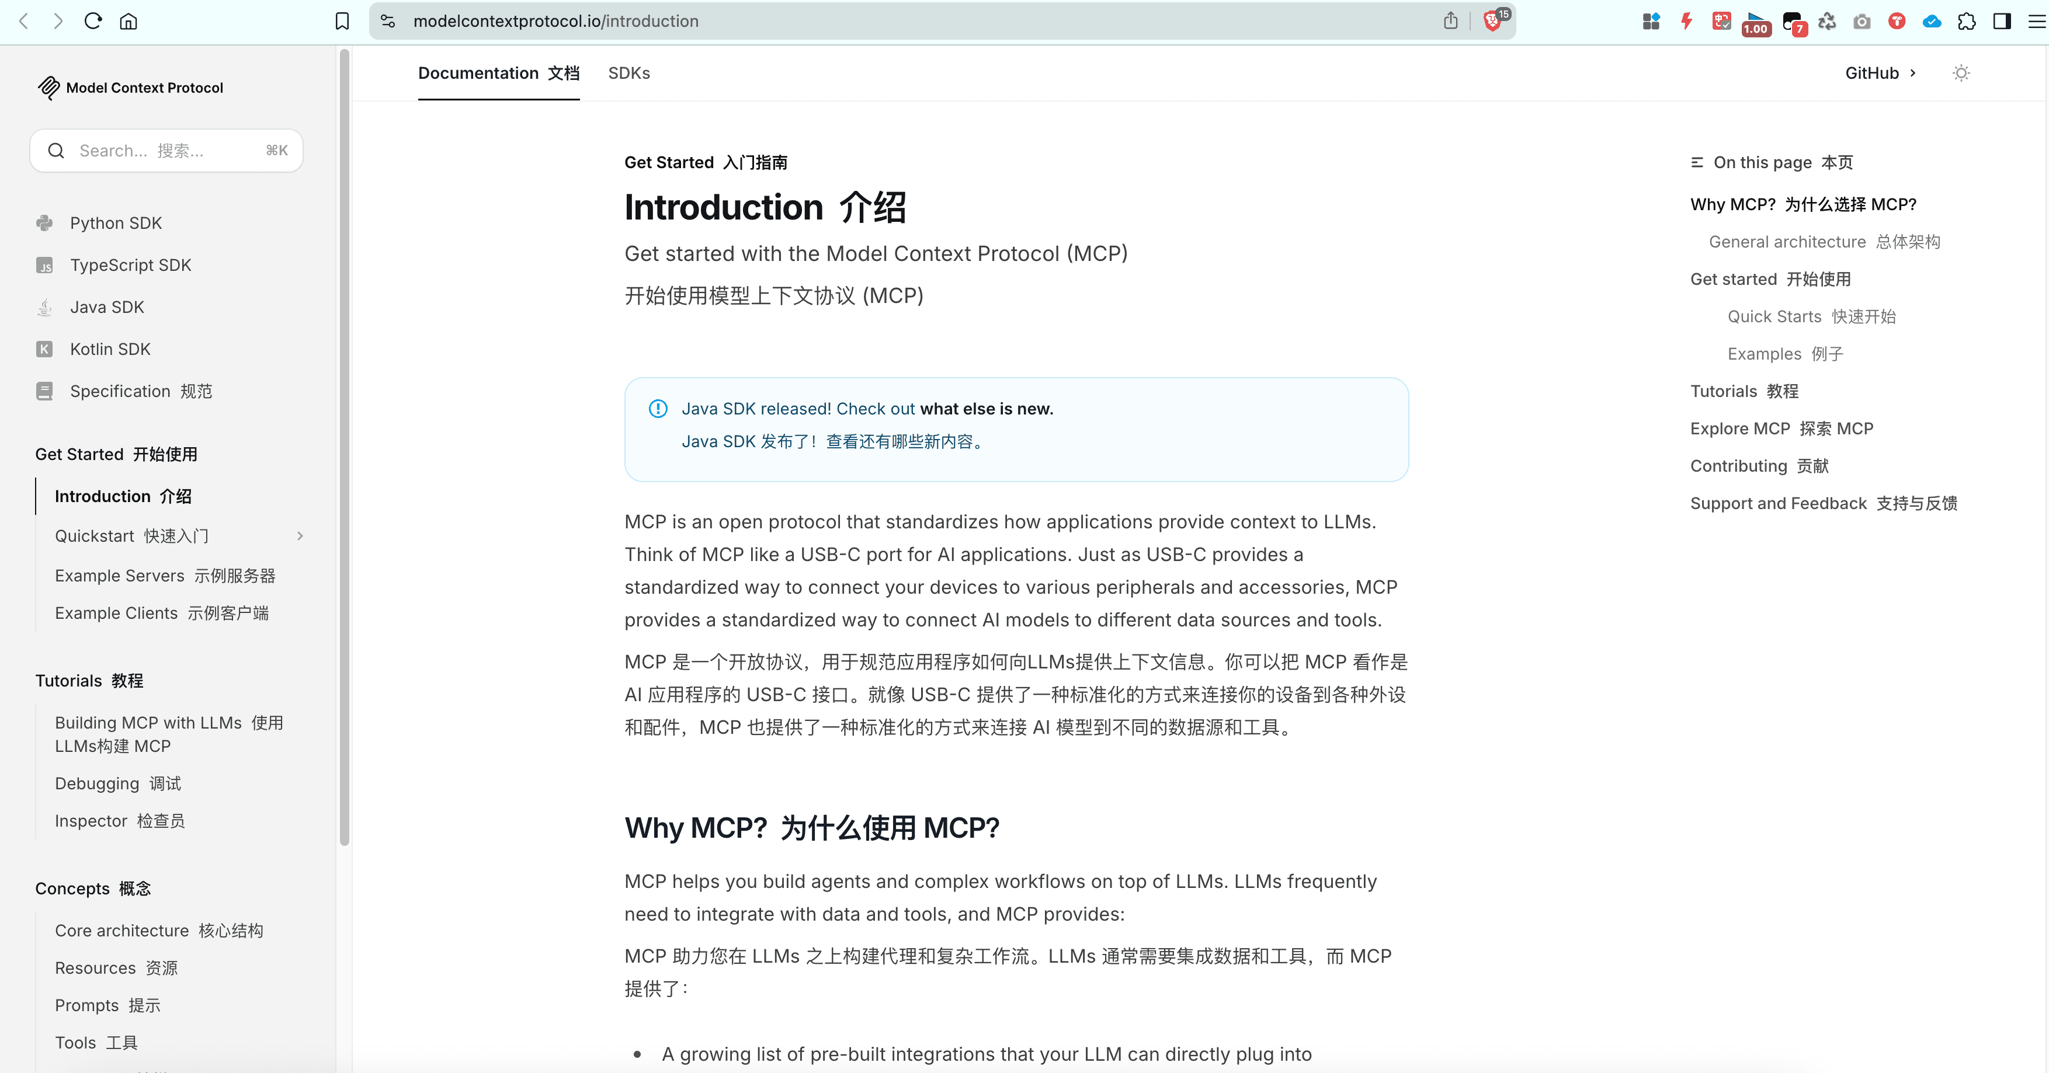Screen dimensions: 2049x1073
Task: Click the camera screenshot extension icon
Action: pos(1862,22)
